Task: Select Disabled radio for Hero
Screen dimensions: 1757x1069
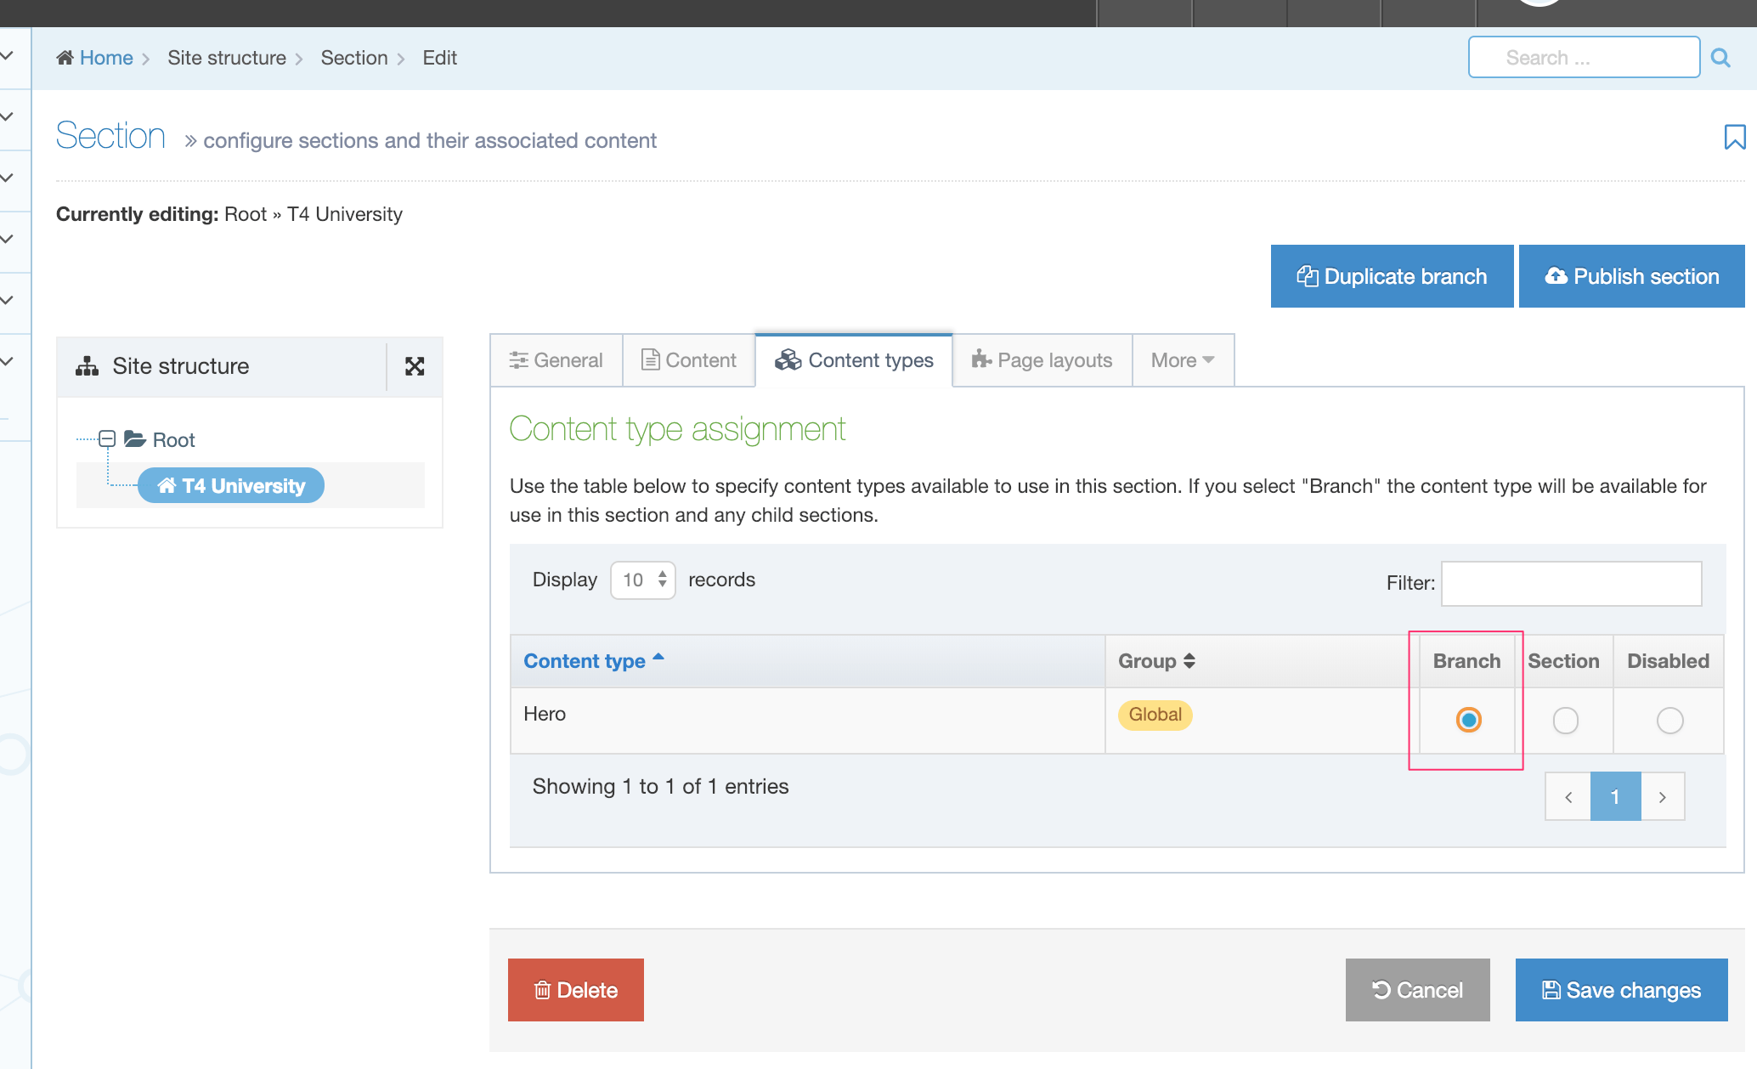Action: [x=1669, y=721]
